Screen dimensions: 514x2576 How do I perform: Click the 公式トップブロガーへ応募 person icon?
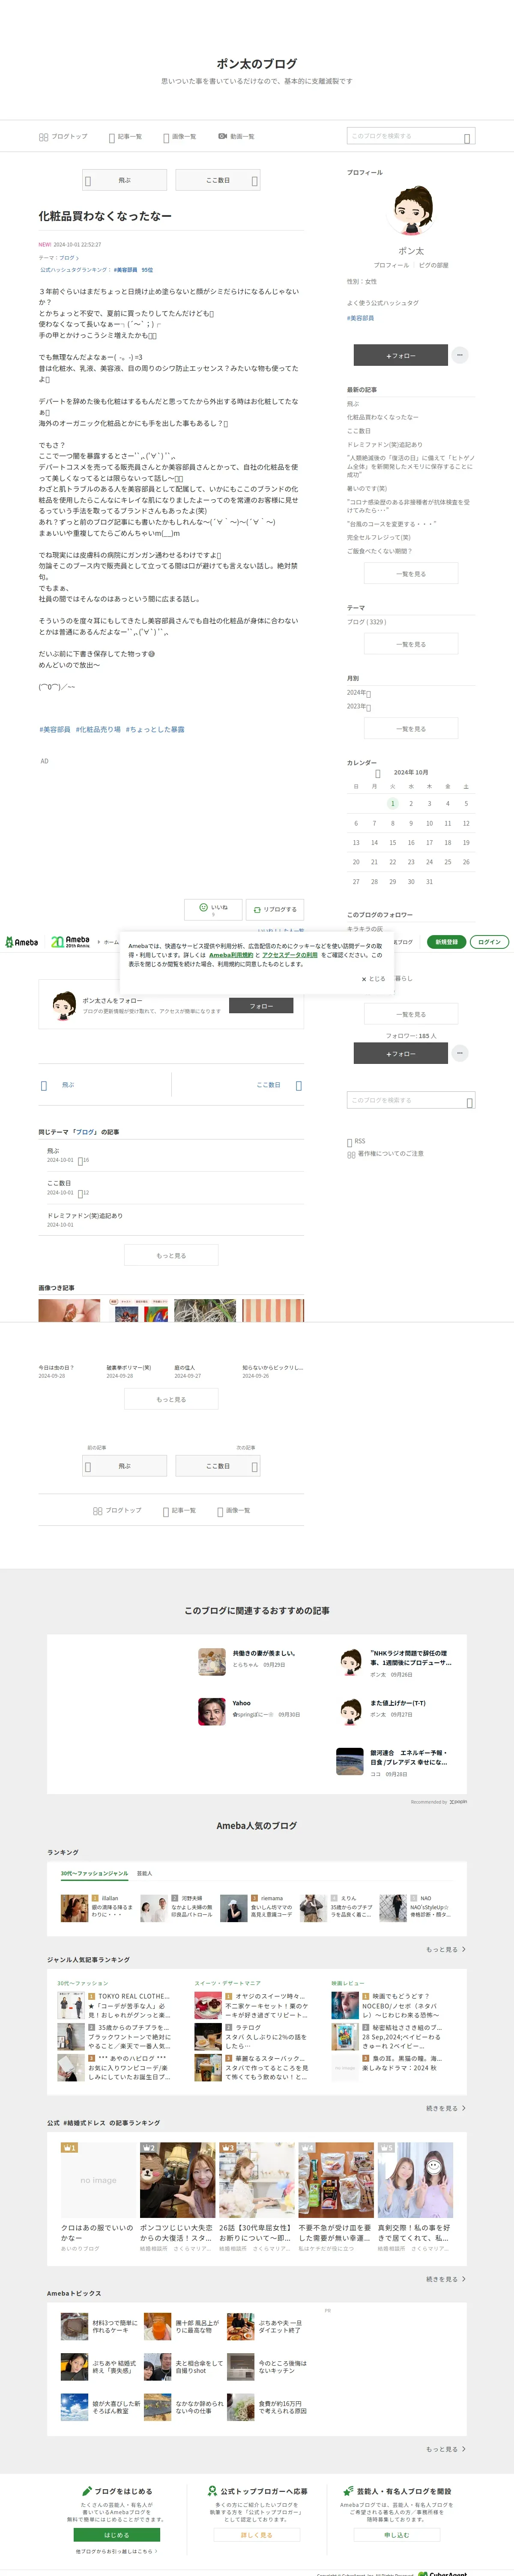coord(212,2491)
